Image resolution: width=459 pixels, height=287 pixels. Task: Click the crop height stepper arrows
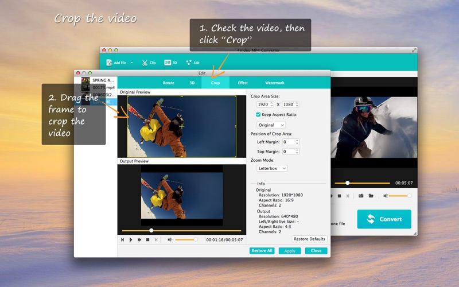pos(297,104)
